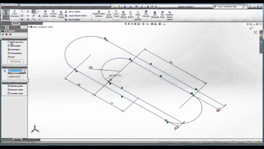Image resolution: width=264 pixels, height=149 pixels.
Task: Switch to the Sketch ribbon tab
Action: click(x=16, y=23)
